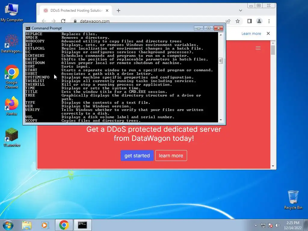Open network status tray icon
The image size is (308, 231).
(x=263, y=225)
